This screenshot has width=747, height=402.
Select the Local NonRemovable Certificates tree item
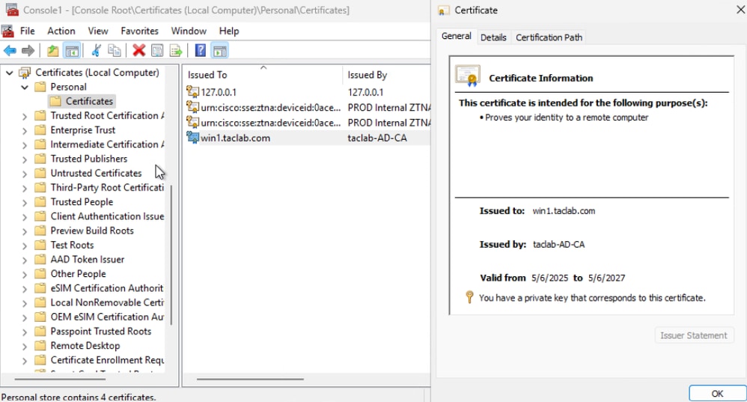pos(107,302)
